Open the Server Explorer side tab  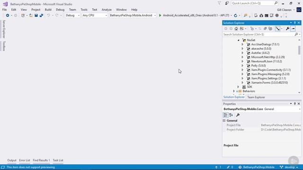pos(4,29)
